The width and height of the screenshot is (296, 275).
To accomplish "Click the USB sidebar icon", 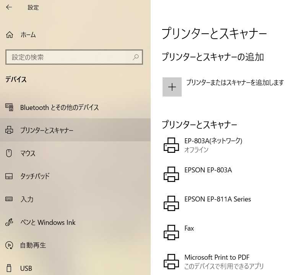I will coord(10,268).
